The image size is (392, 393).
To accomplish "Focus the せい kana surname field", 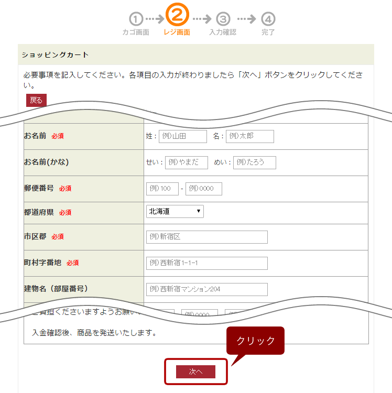I will 187,162.
